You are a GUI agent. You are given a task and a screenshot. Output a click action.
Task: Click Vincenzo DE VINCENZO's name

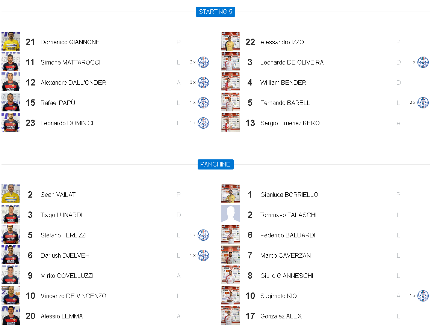73,296
